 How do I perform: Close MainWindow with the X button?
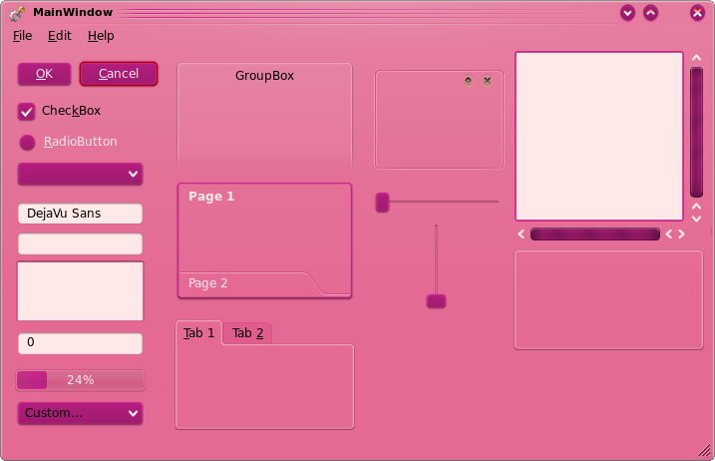pos(697,13)
